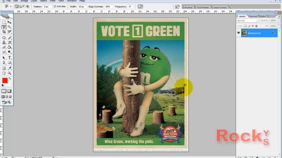Image resolution: width=282 pixels, height=158 pixels.
Task: Select the Zoom tool
Action: click(10, 73)
